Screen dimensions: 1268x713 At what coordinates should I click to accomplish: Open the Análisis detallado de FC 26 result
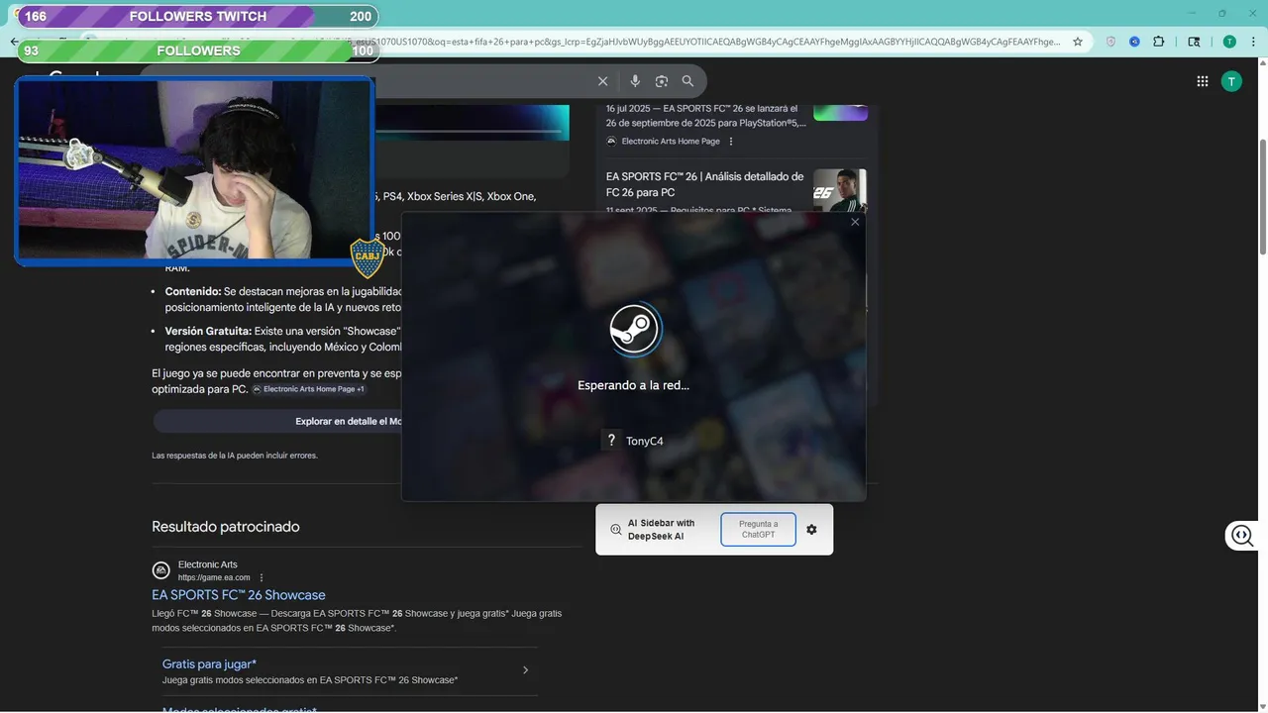[x=704, y=184]
